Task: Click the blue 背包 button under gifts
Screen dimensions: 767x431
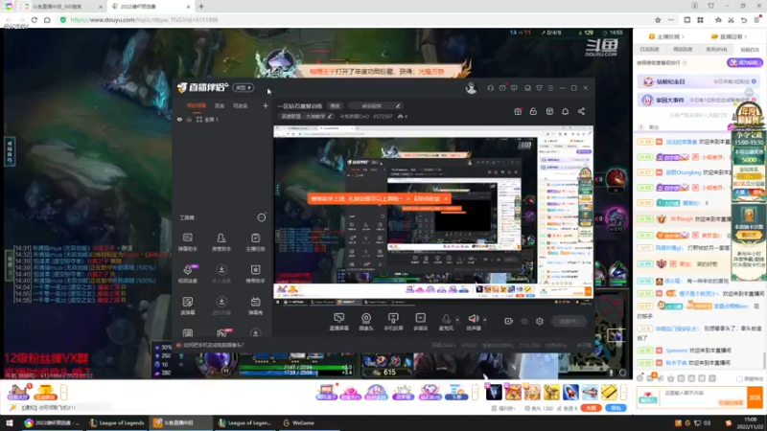Action: 616,408
